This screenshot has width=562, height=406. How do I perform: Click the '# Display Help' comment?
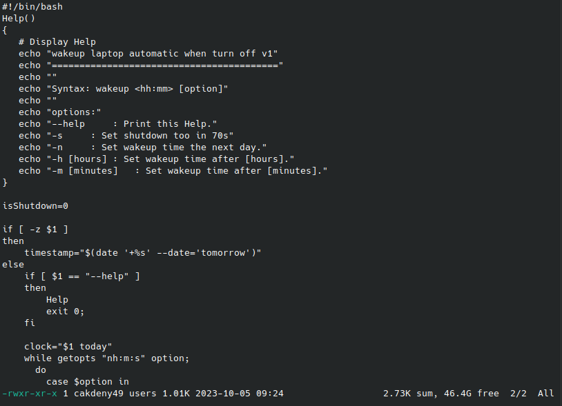(x=57, y=41)
